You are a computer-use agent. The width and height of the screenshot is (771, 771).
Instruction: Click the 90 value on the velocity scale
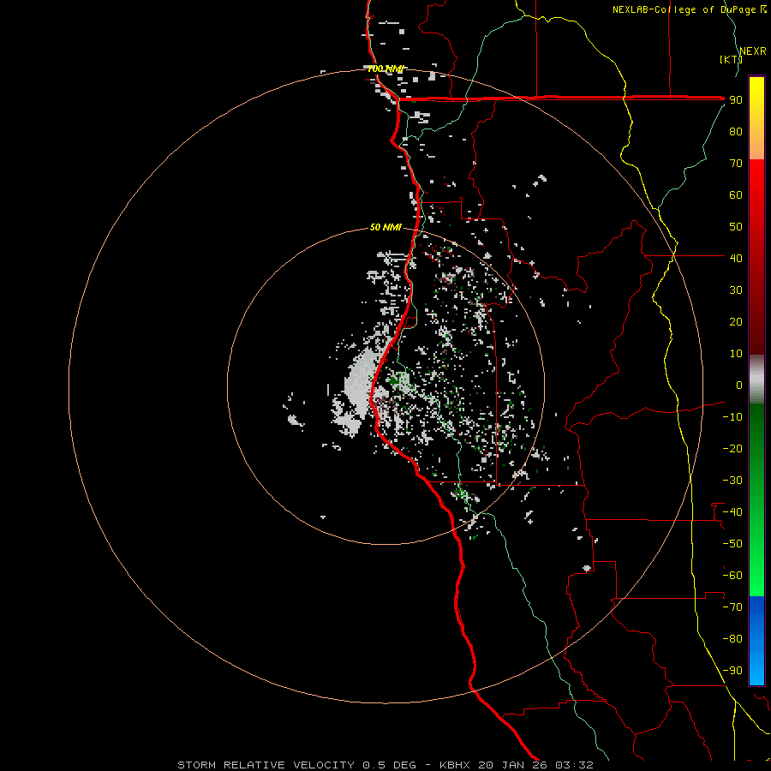click(x=736, y=100)
